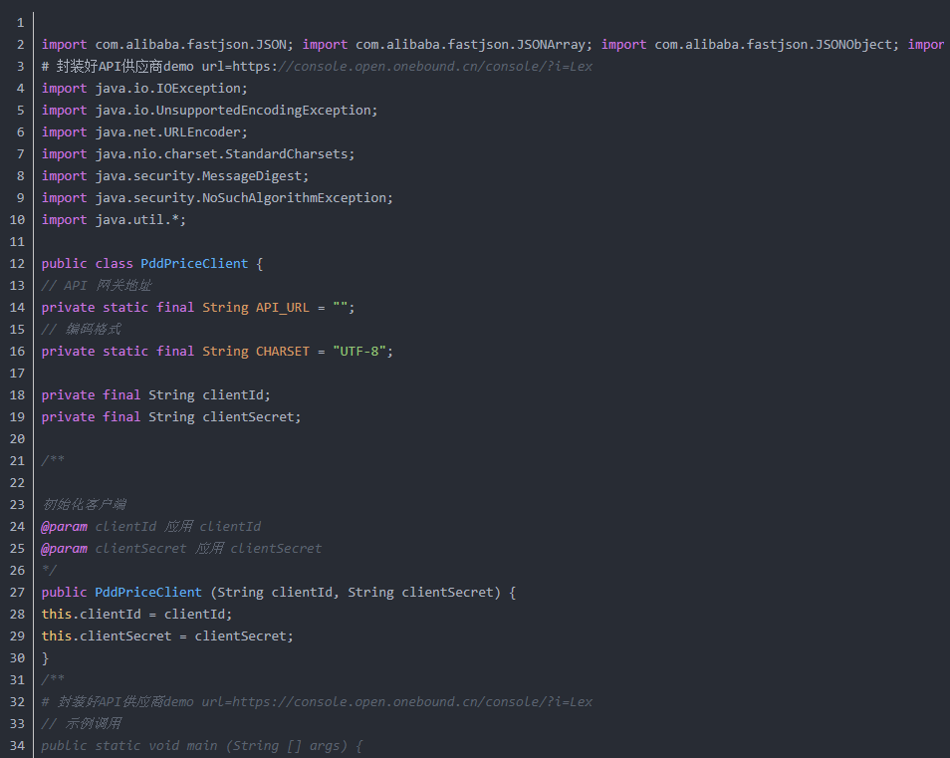Click line number 1 in the gutter

[20, 22]
